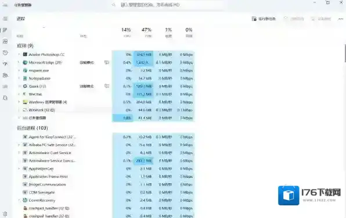Sort by the 1% disk column header
This screenshot has width=346, height=218.
(168, 32)
